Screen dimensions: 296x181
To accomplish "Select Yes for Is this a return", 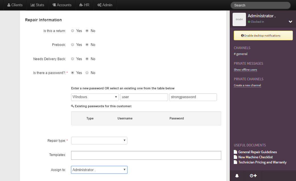I will pos(73,31).
